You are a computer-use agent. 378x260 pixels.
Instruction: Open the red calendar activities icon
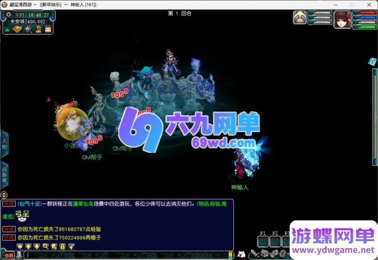tap(48, 29)
